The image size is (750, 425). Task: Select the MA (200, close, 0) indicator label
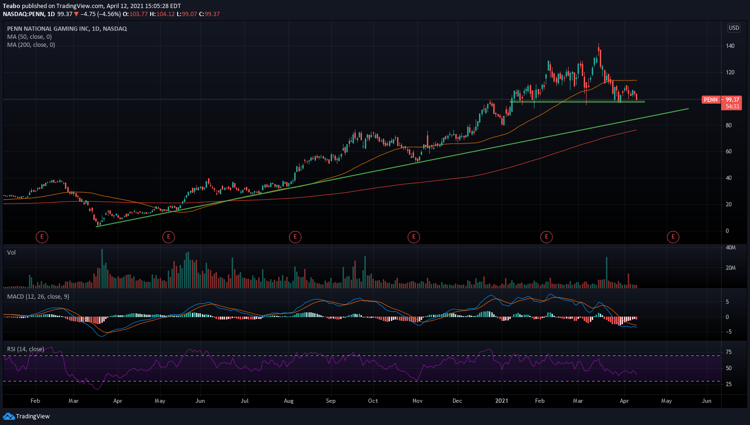[31, 45]
